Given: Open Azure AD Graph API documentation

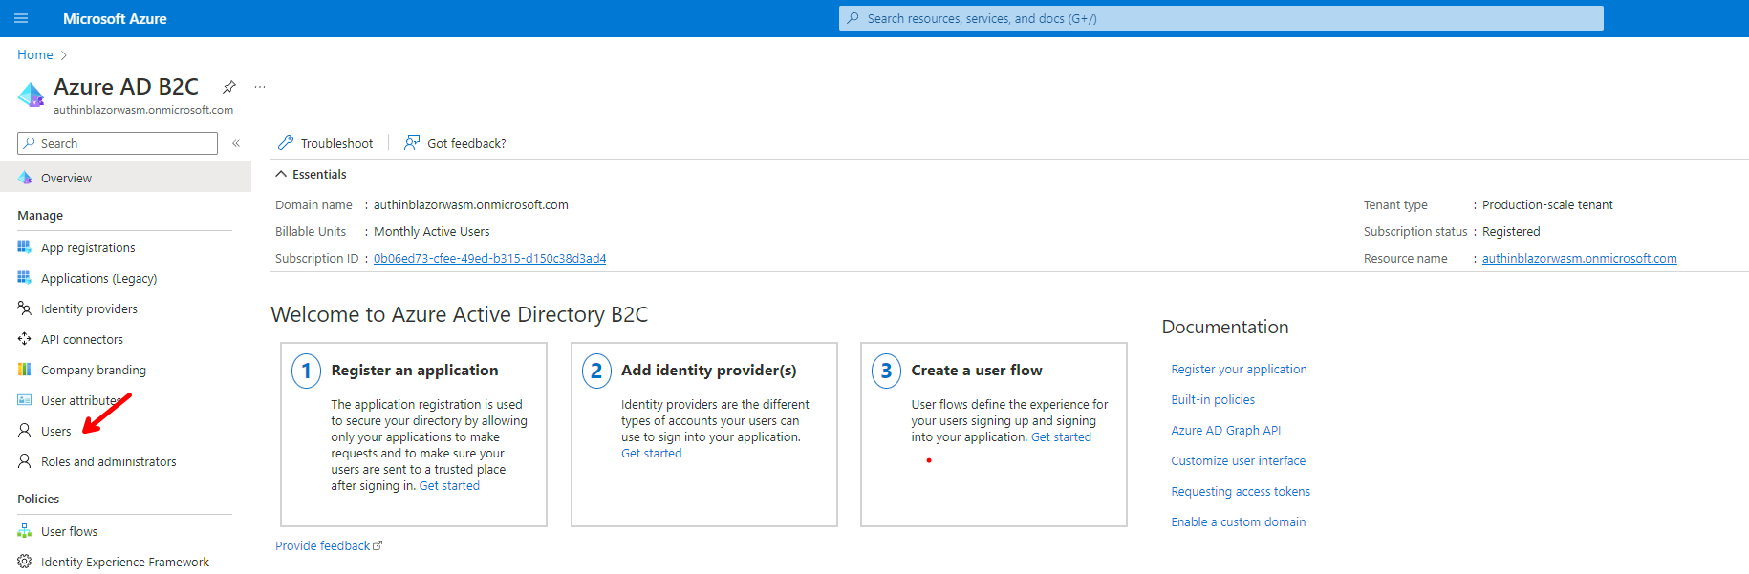Looking at the screenshot, I should point(1225,430).
